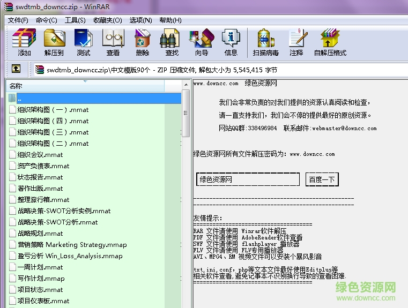Click the 查找 (Find) binoculars icon
Screen dimensions: 408x308
coord(172,42)
